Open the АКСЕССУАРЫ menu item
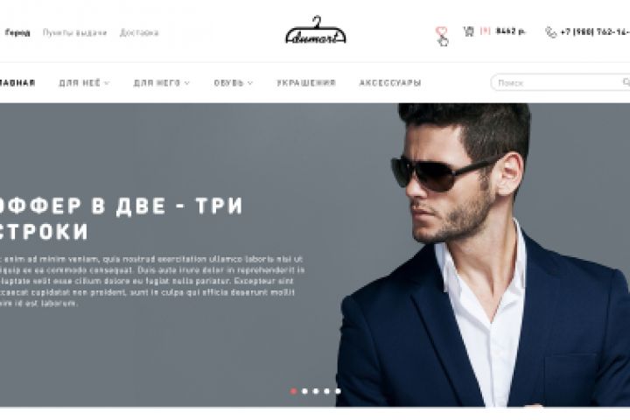 390,83
